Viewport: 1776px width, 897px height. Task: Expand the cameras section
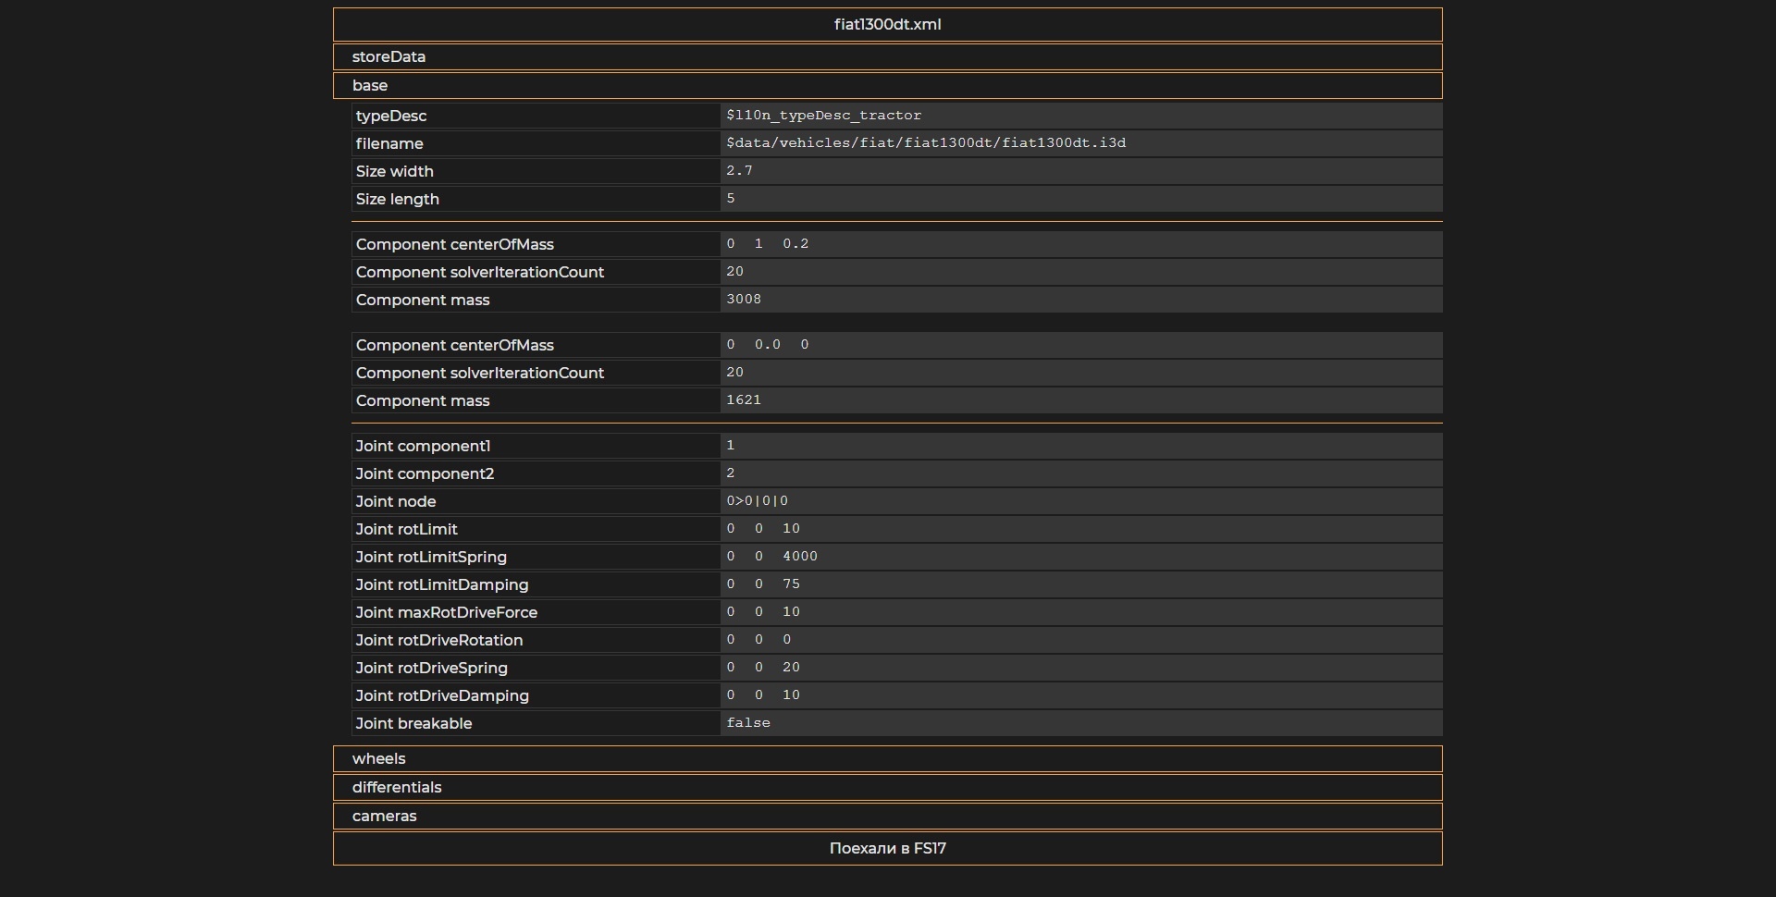point(887,816)
